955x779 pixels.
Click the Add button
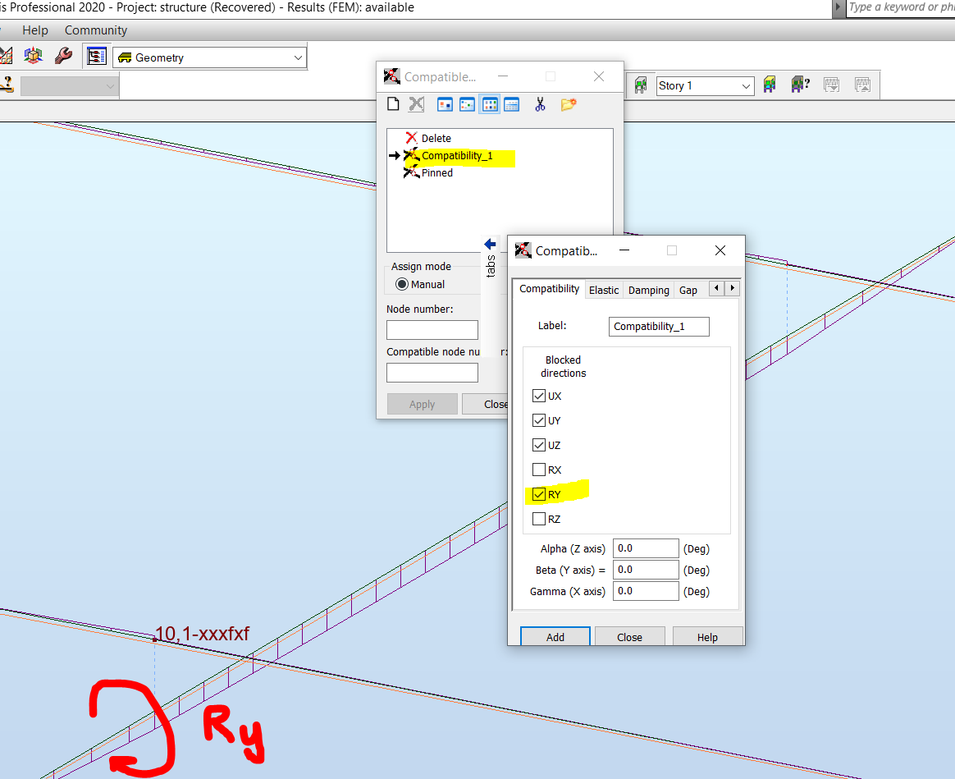click(555, 636)
